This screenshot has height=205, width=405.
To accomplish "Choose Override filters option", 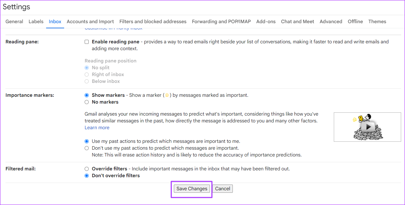I will pyautogui.click(x=87, y=169).
